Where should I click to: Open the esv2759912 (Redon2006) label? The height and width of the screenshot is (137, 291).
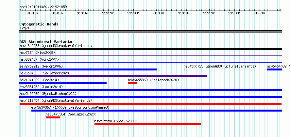(x=41, y=66)
